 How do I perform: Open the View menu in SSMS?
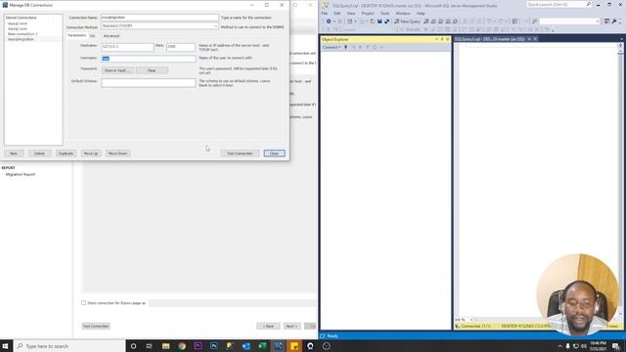(x=351, y=13)
